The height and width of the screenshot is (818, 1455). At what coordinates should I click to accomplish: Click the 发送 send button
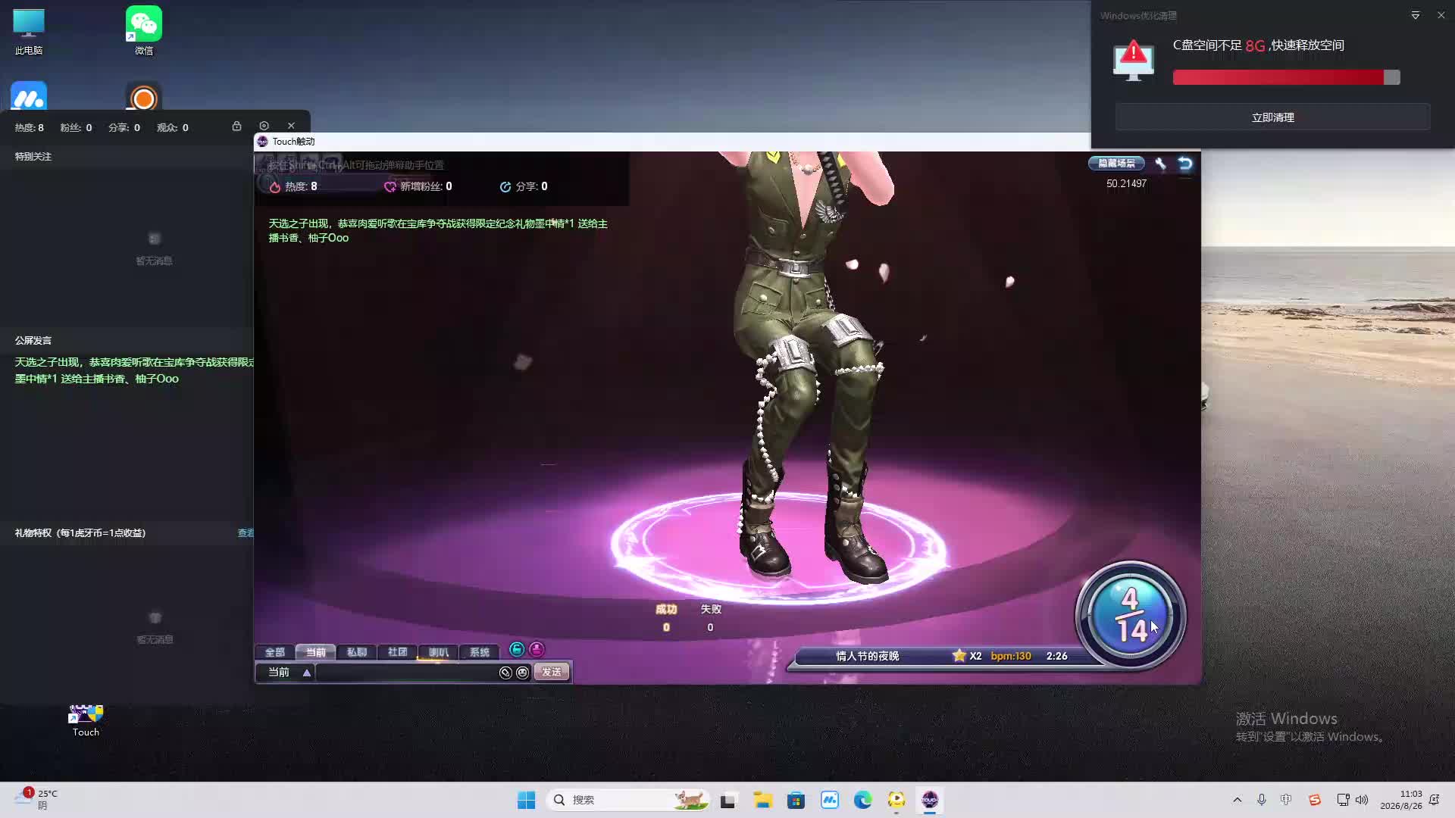552,673
